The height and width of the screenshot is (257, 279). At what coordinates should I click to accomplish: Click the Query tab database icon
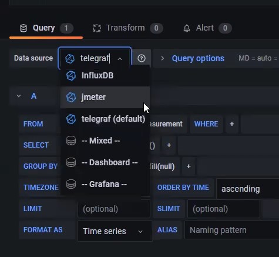point(23,28)
